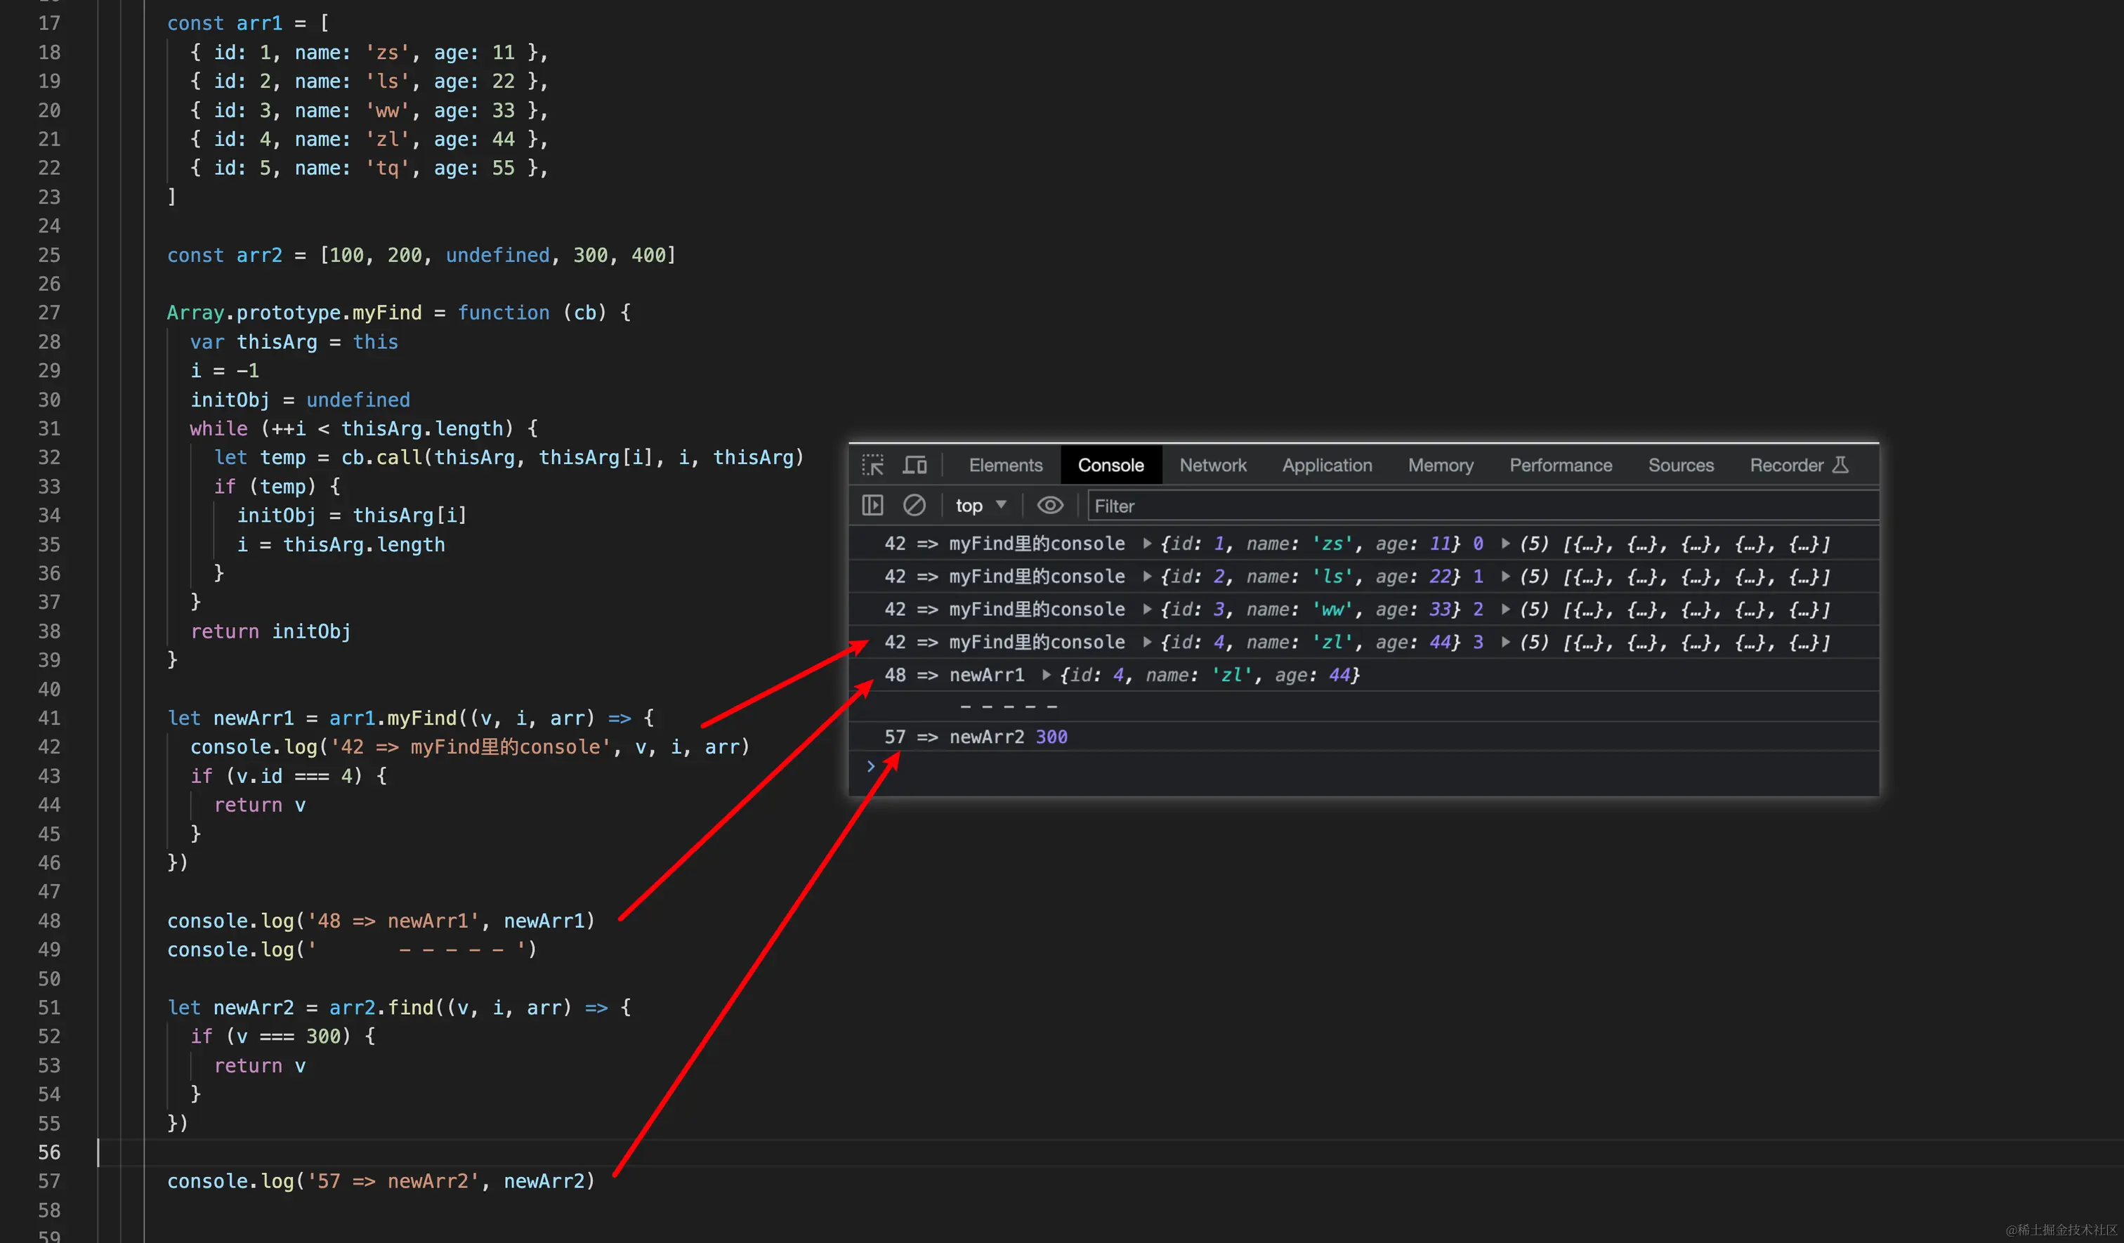
Task: Expand the object with name 'ww'
Action: tap(1147, 610)
